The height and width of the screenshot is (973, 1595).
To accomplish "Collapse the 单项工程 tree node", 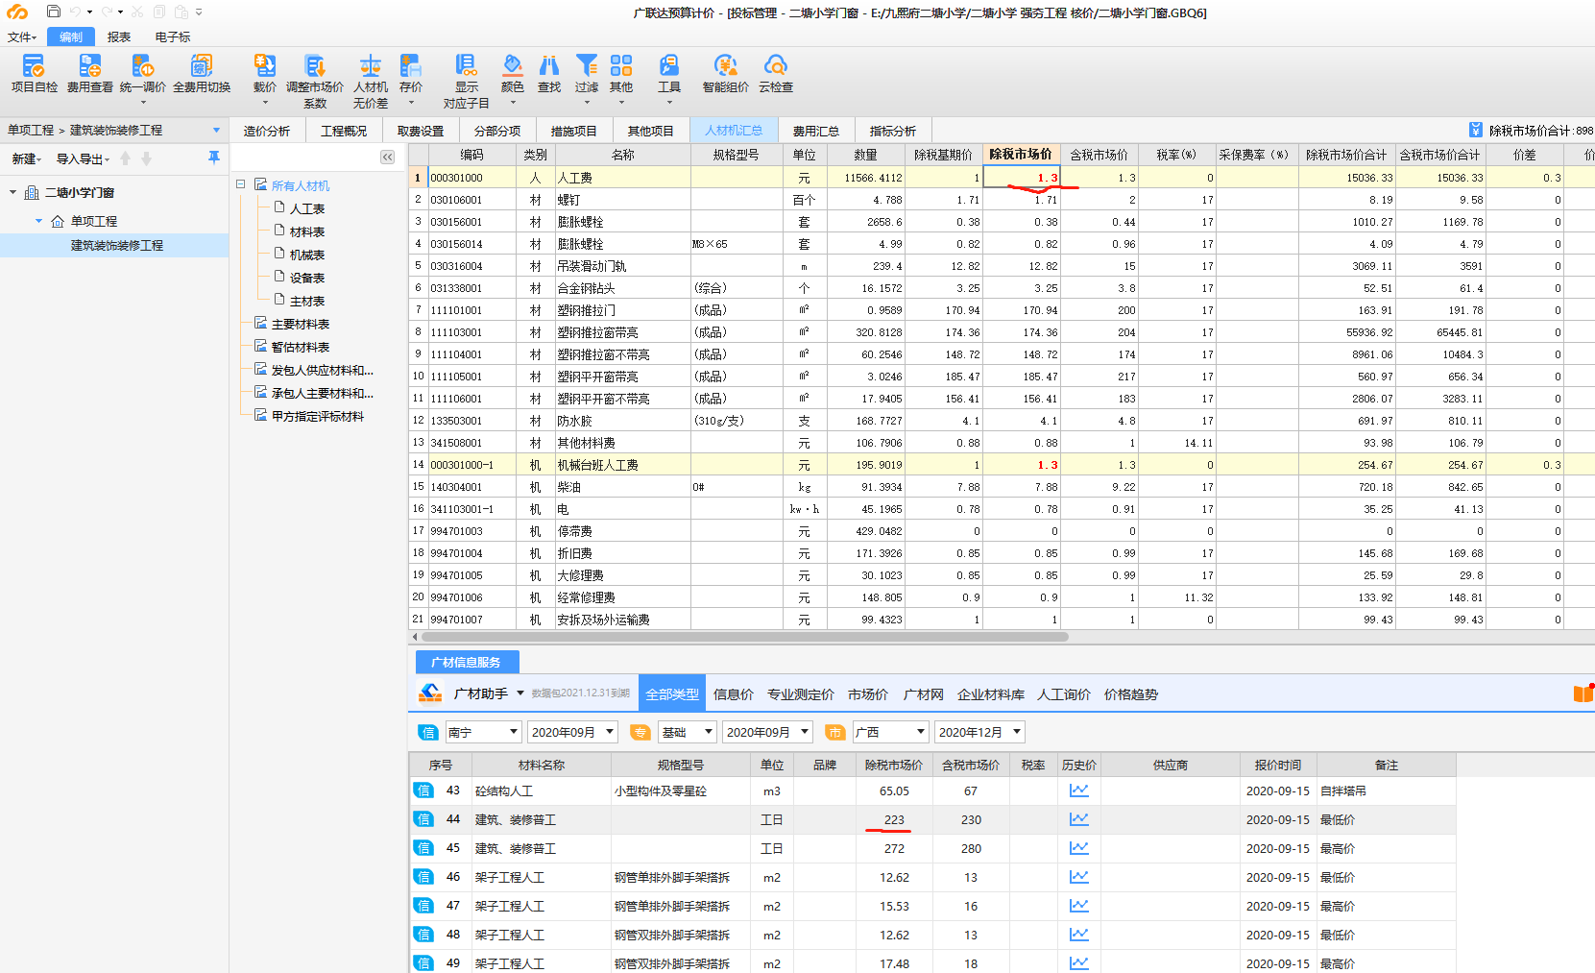I will click(x=39, y=221).
